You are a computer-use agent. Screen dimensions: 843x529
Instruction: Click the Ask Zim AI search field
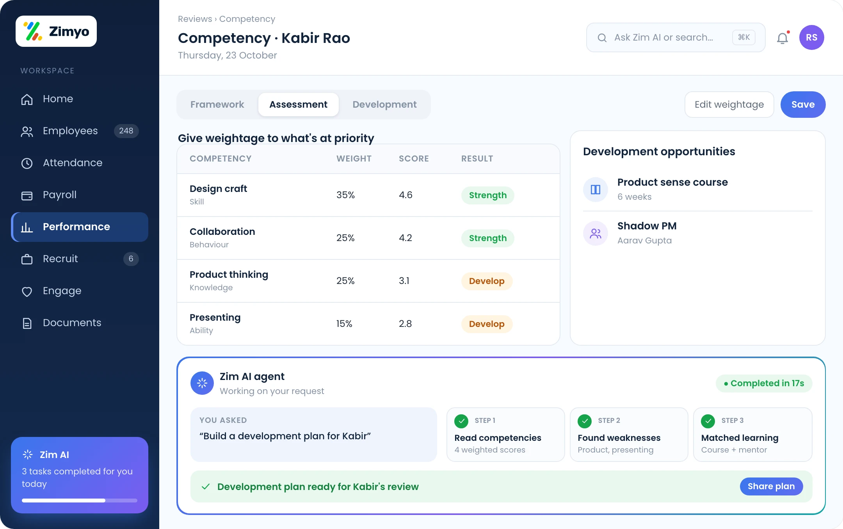click(x=676, y=37)
